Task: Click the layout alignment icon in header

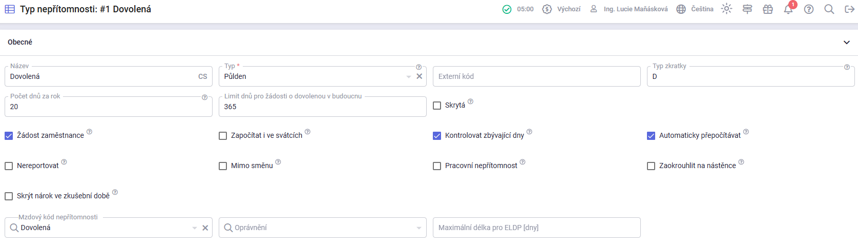Action: coord(747,9)
